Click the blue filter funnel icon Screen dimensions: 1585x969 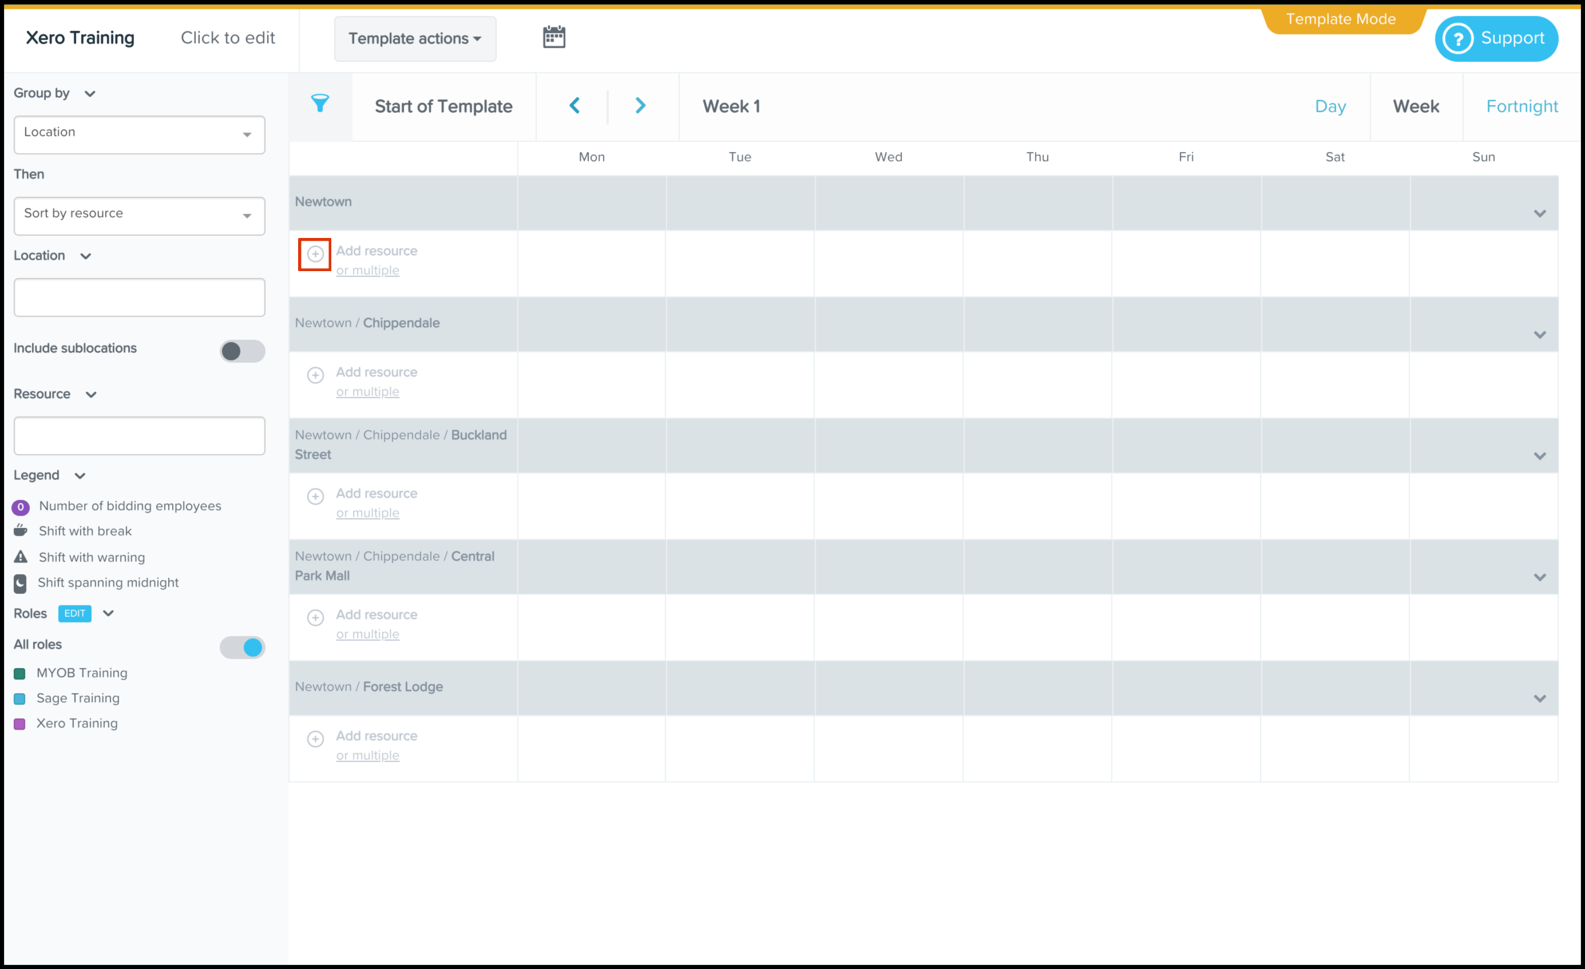tap(320, 104)
